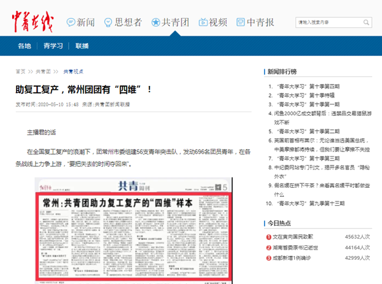Image resolution: width=382 pixels, height=284 pixels.
Task: Open the 各地 sub-navigation tab
Action: 24,46
